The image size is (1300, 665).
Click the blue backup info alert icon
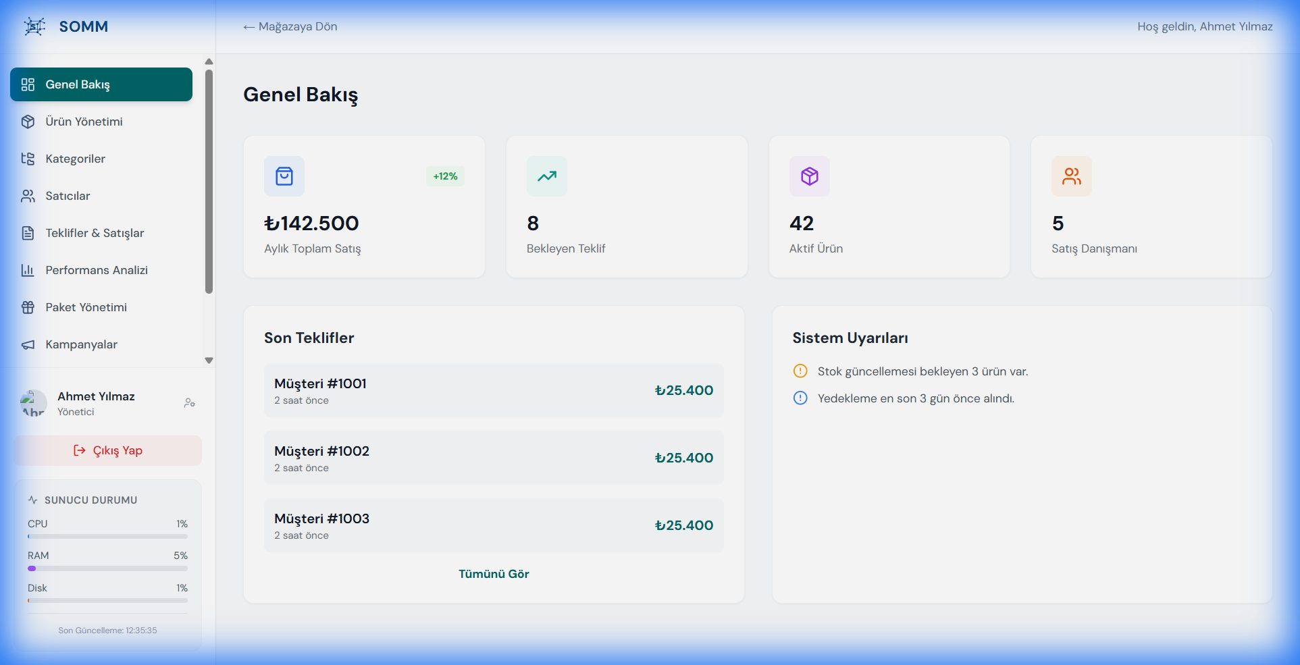(800, 398)
